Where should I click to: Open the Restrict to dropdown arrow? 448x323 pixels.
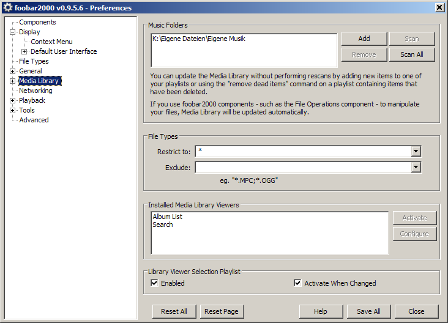click(416, 151)
